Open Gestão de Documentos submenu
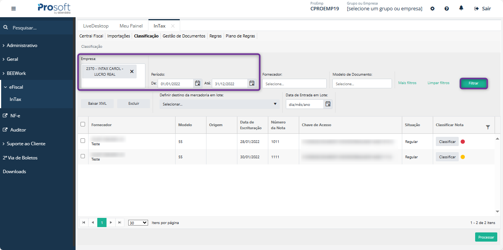The image size is (503, 250). click(x=184, y=36)
